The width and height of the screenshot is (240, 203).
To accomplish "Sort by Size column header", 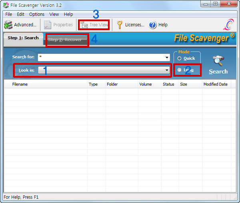I will click(190, 84).
